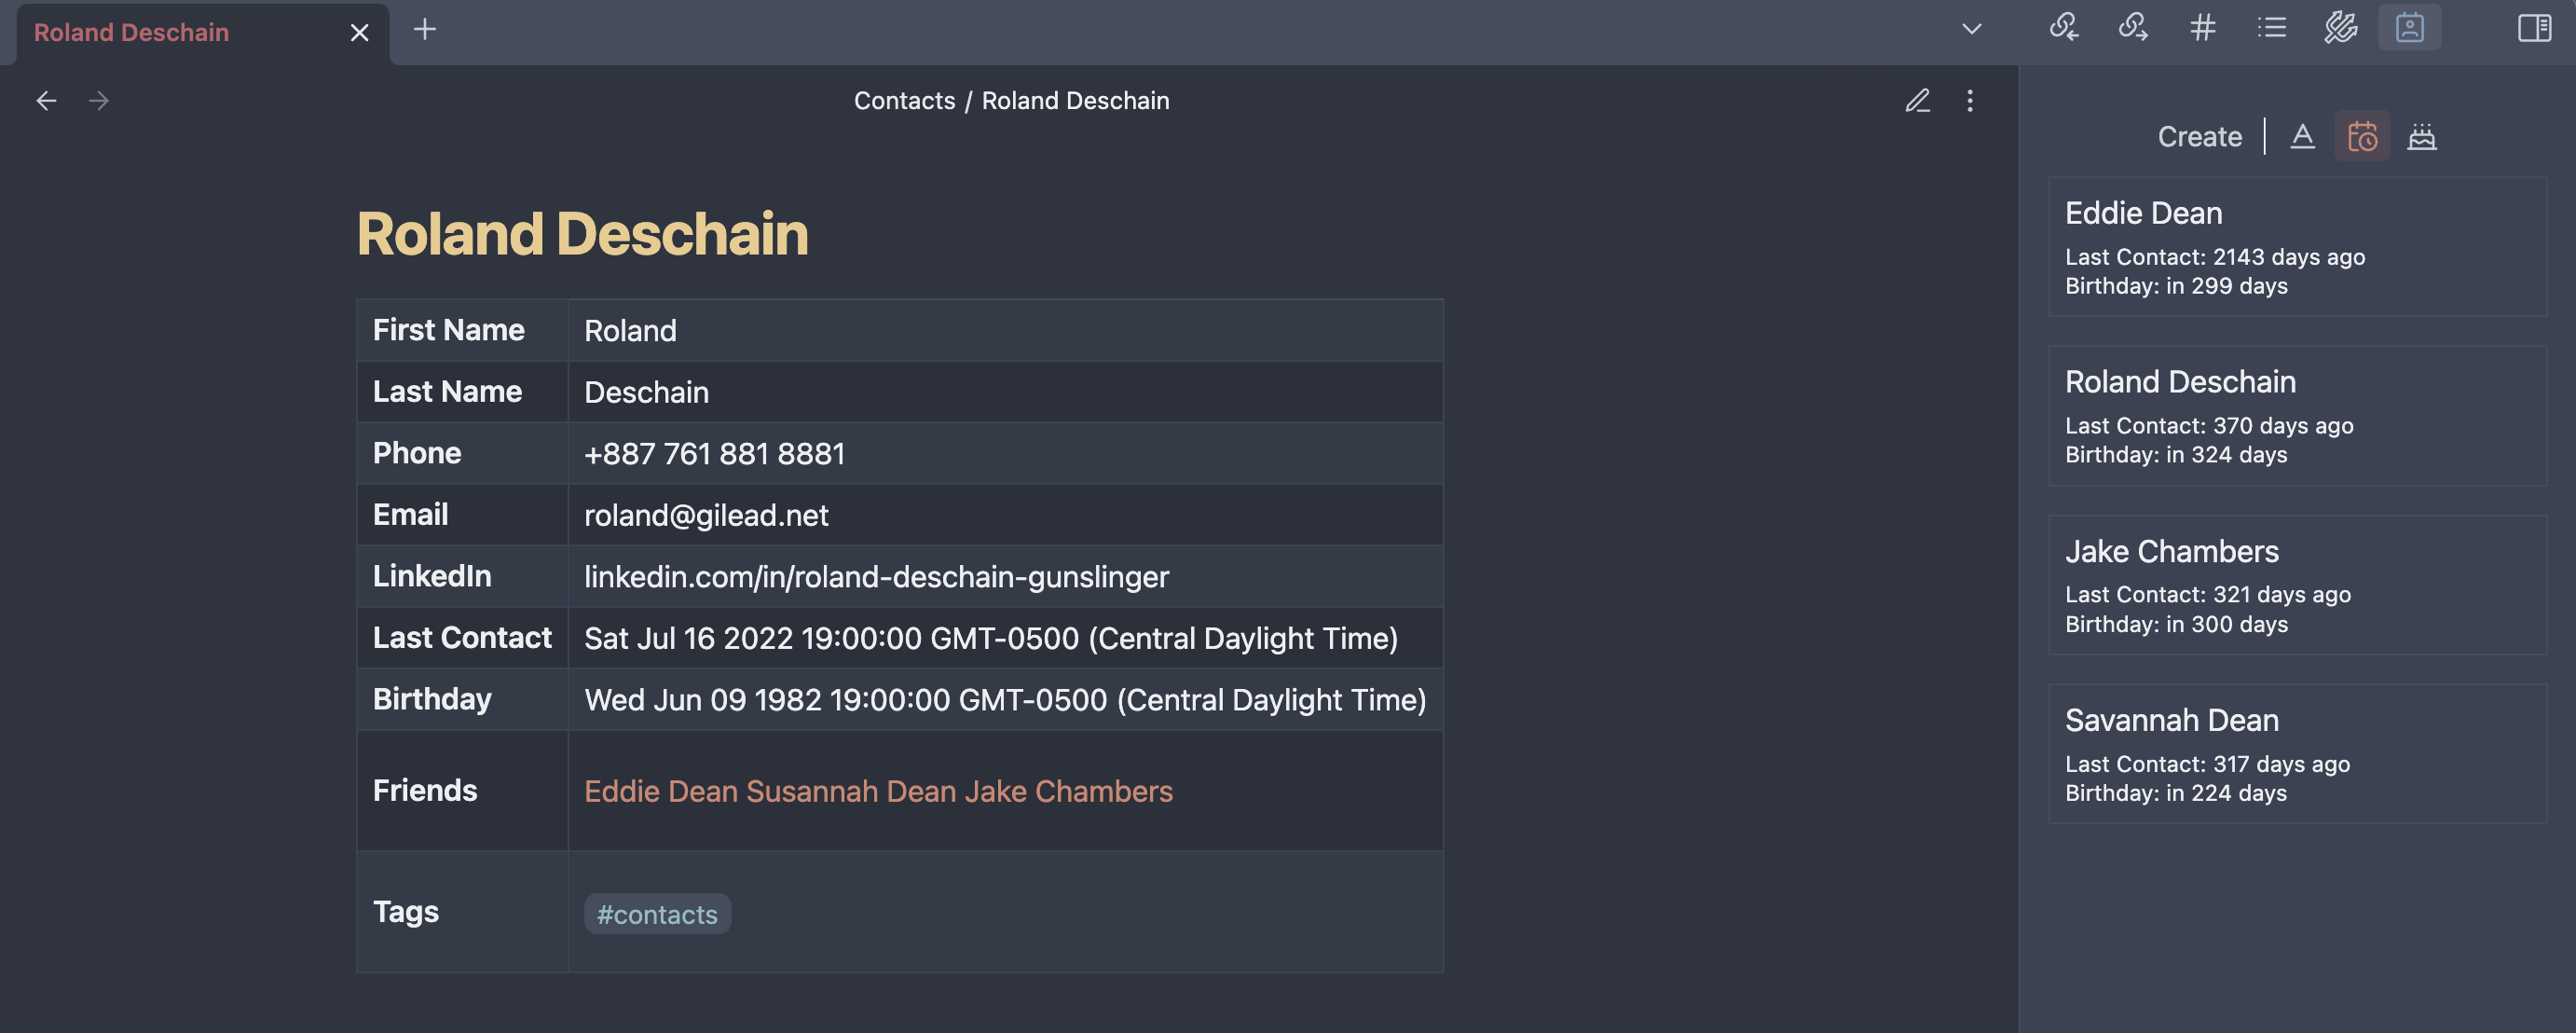Image resolution: width=2576 pixels, height=1033 pixels.
Task: Click the random note shuffle icon
Action: point(2338,29)
